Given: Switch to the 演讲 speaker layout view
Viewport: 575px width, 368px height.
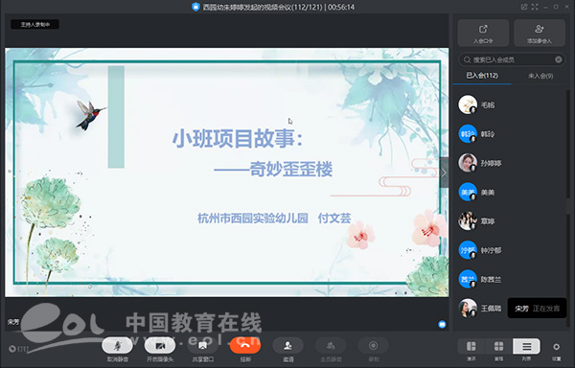Looking at the screenshot, I should 471,346.
